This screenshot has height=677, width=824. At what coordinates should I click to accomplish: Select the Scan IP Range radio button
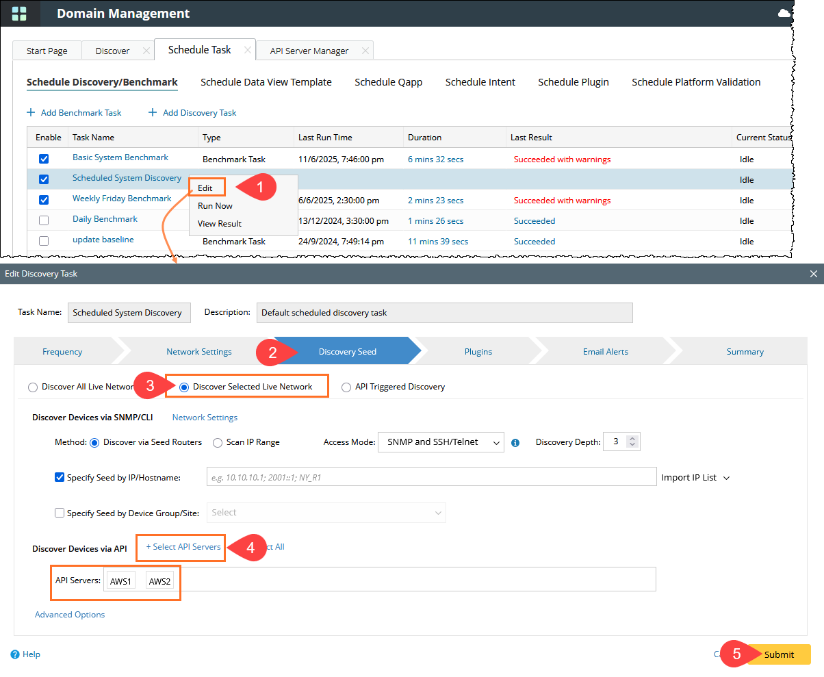218,442
